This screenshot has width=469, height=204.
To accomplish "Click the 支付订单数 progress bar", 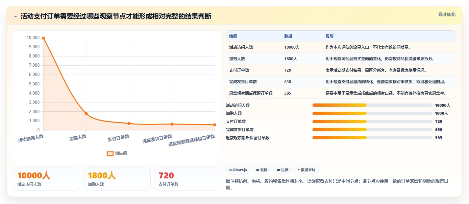I will pyautogui.click(x=372, y=122).
